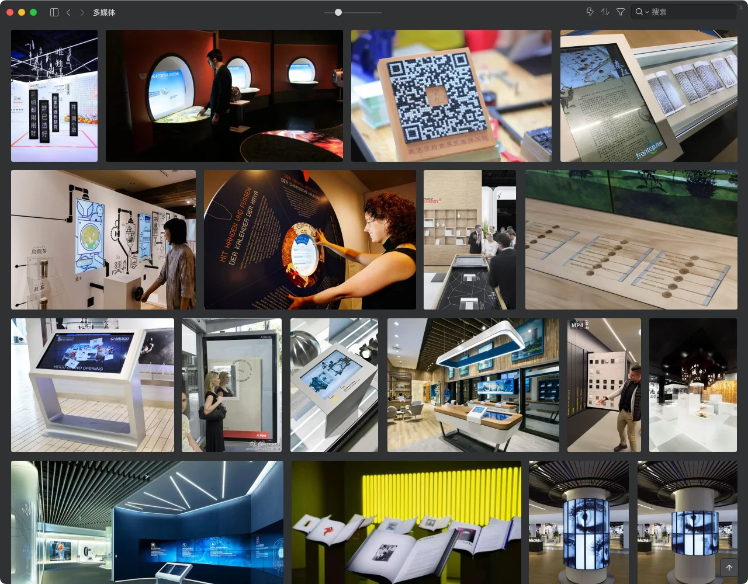Click the 搜索 search field
748x584 pixels.
pyautogui.click(x=684, y=12)
